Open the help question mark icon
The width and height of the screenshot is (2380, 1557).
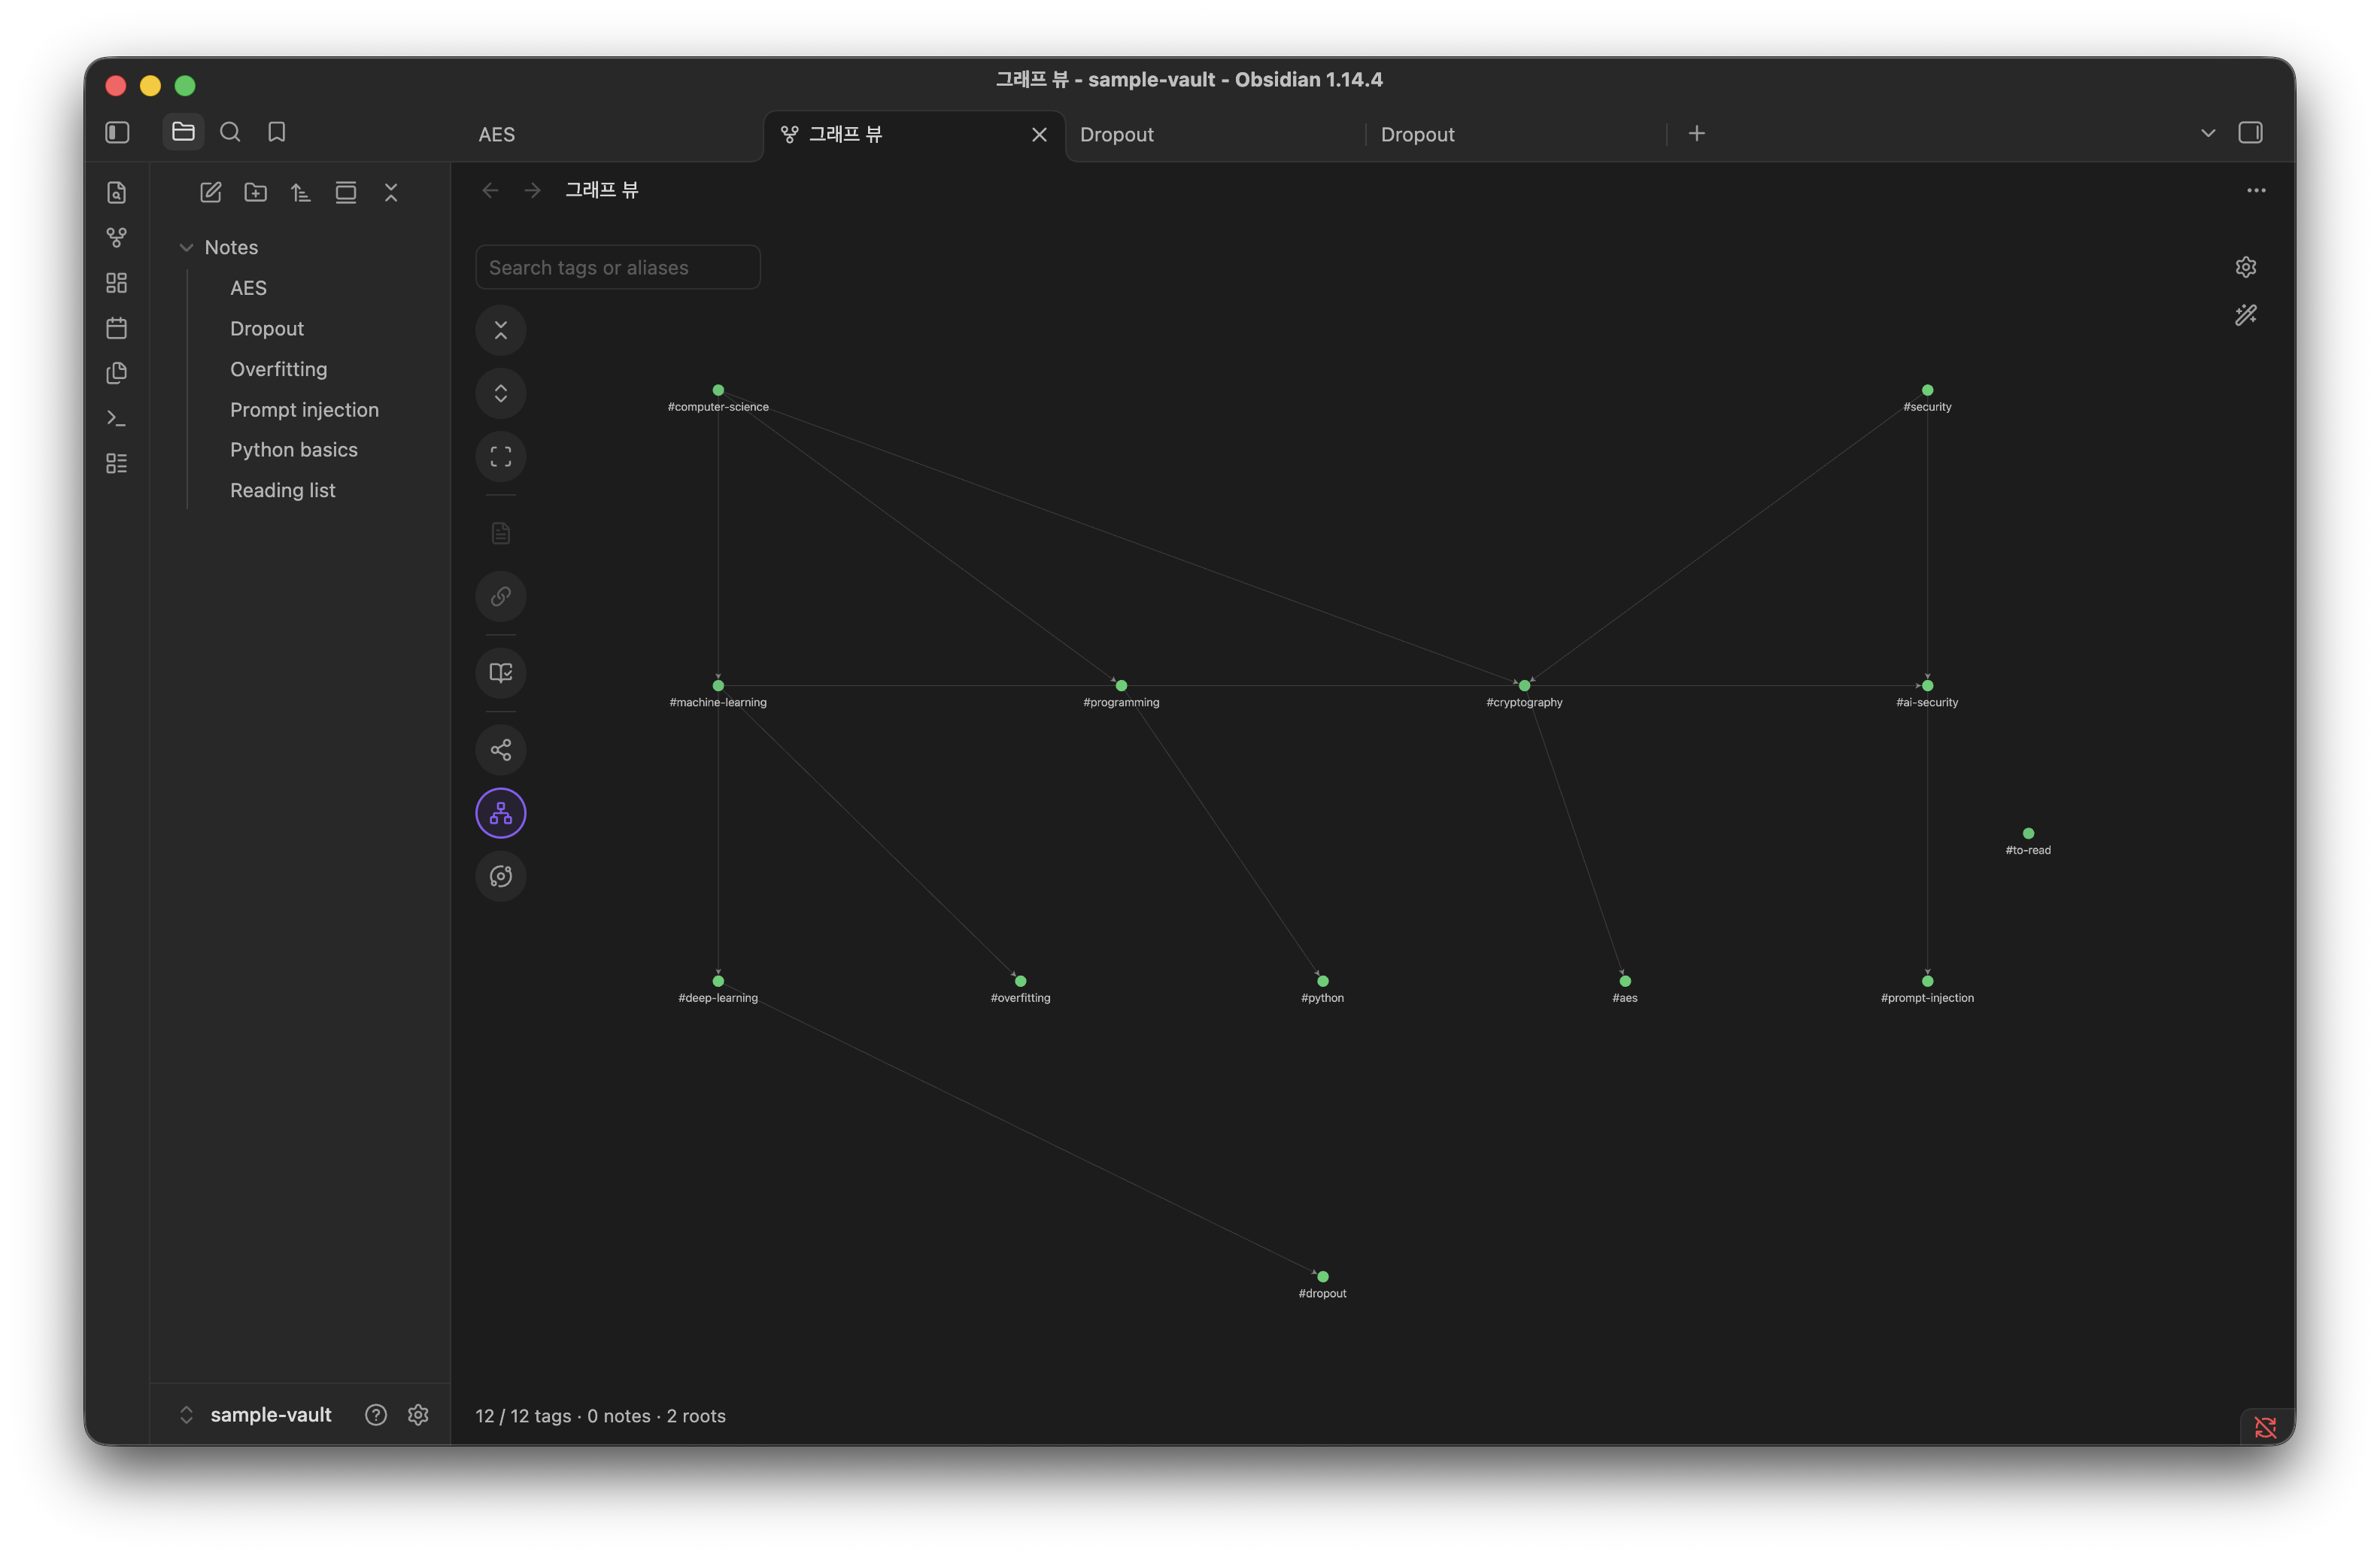[x=376, y=1415]
